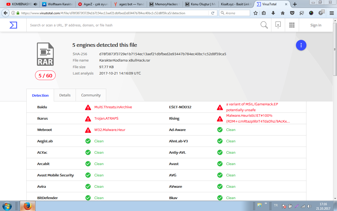Screen dimensions: 337x211
Task: Select the Detection tab
Action: 40,95
